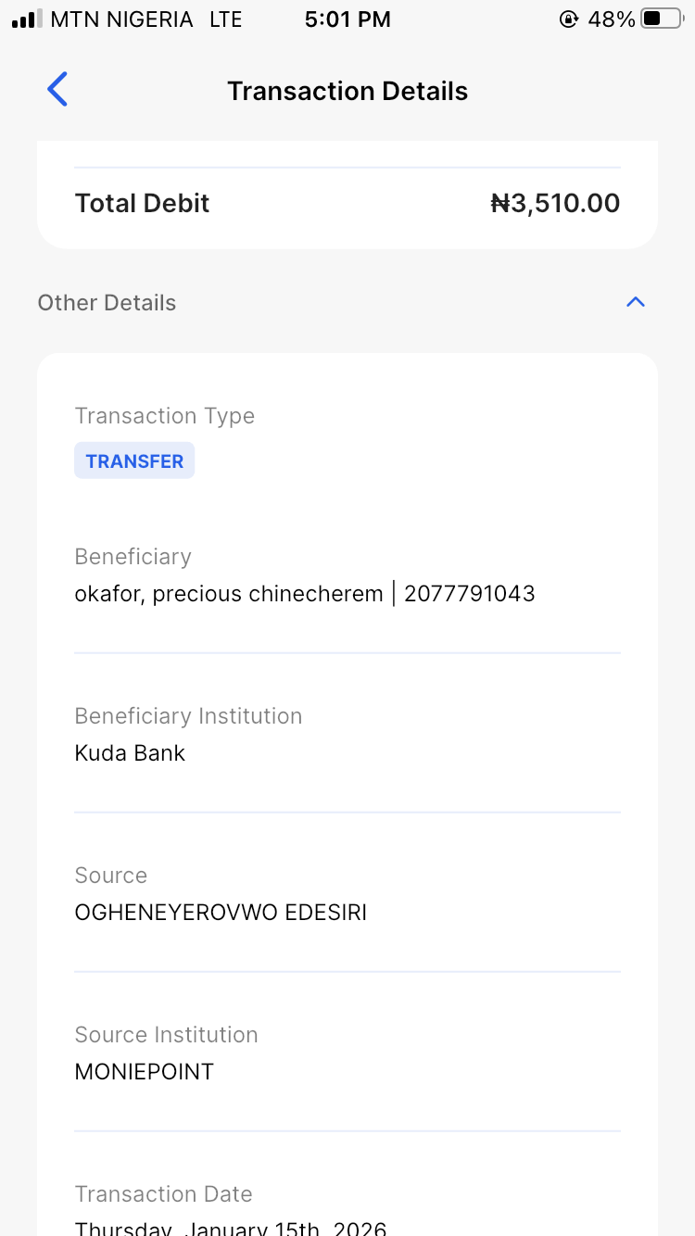Tap beneficiary account number 2077791043
The width and height of the screenshot is (695, 1236).
tap(470, 593)
